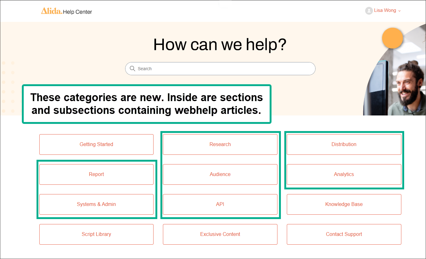Open the API category
This screenshot has height=259, width=426.
coord(220,204)
